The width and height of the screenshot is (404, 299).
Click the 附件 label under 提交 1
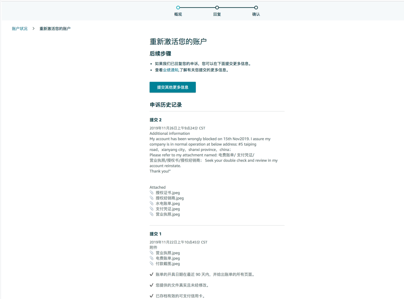[153, 247]
